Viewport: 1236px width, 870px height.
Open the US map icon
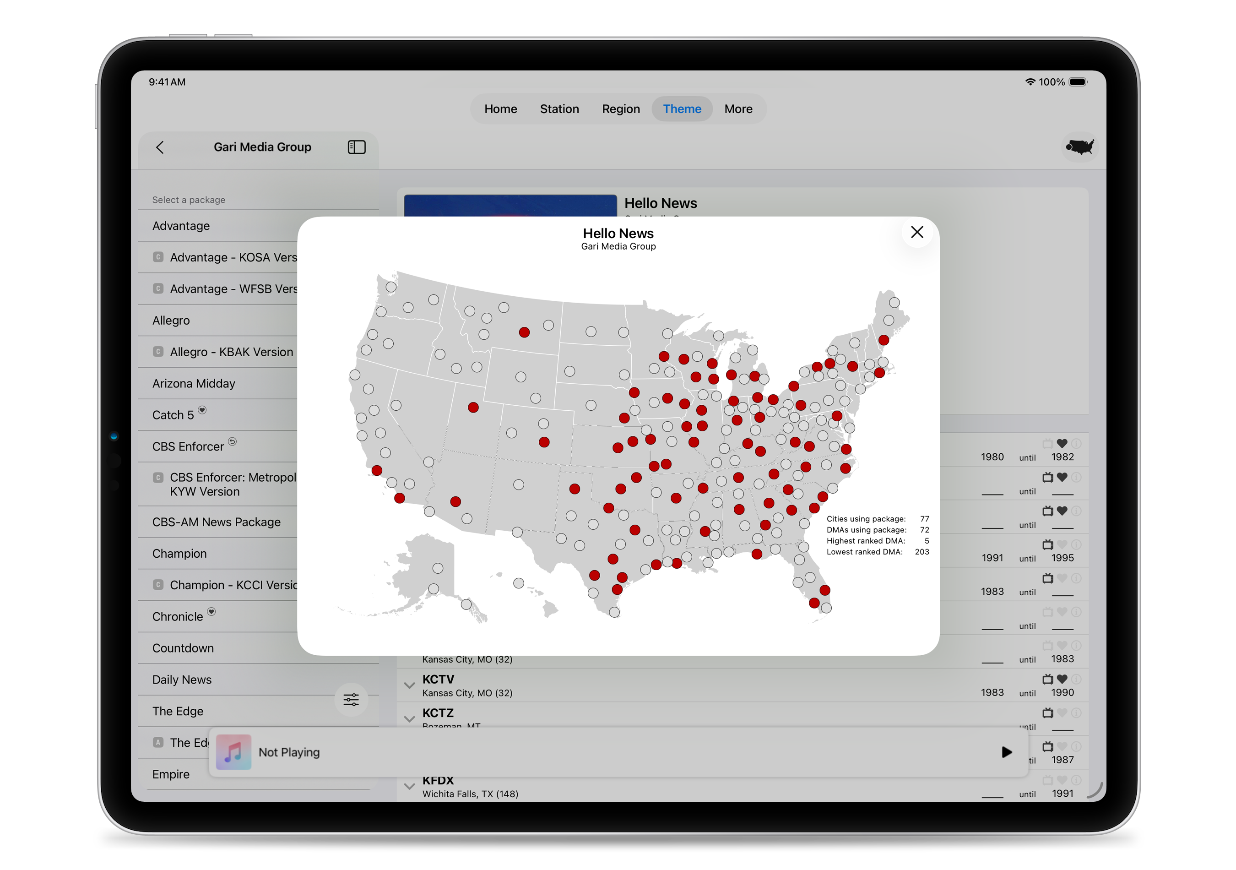click(1079, 147)
